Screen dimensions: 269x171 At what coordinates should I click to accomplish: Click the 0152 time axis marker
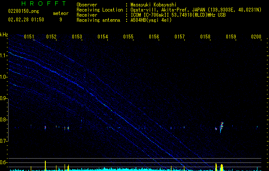(51, 37)
